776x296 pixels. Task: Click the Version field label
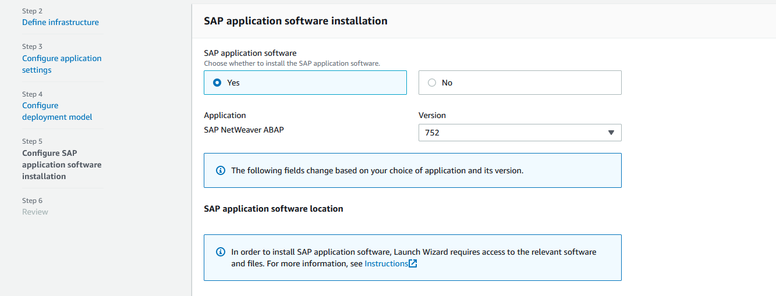coord(432,115)
